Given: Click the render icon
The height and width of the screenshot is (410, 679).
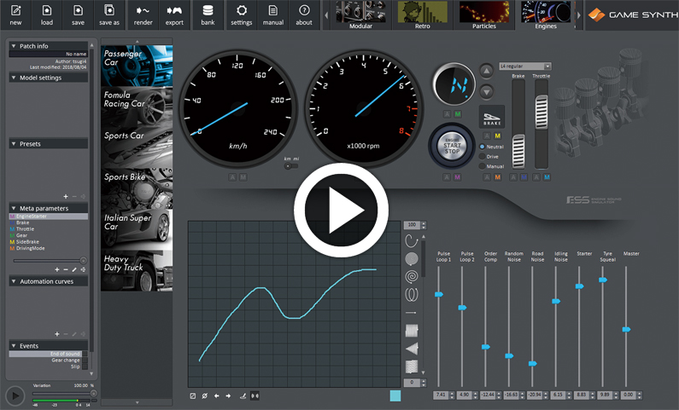Looking at the screenshot, I should (143, 10).
